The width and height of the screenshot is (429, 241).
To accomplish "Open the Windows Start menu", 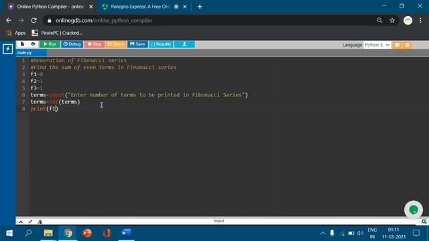I will (x=9, y=233).
